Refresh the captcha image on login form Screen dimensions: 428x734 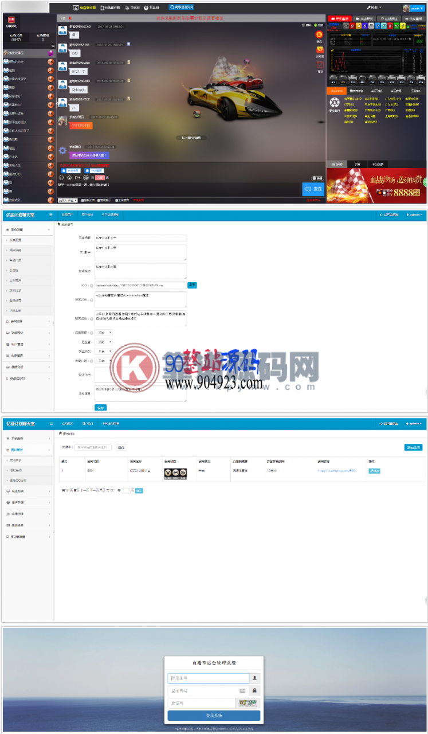[248, 703]
